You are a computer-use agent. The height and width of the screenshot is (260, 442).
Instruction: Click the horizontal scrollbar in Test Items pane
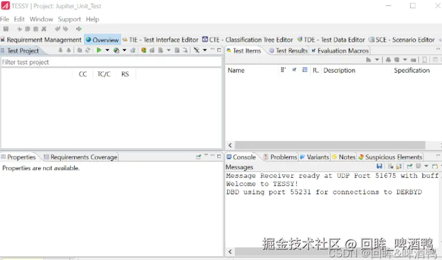pos(330,145)
